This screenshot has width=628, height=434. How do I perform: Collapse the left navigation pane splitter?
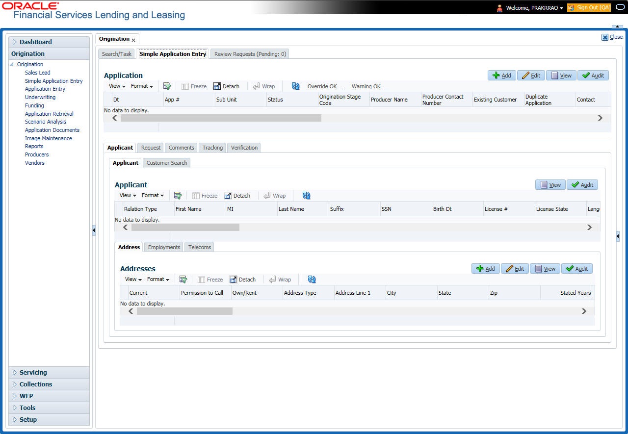click(94, 230)
